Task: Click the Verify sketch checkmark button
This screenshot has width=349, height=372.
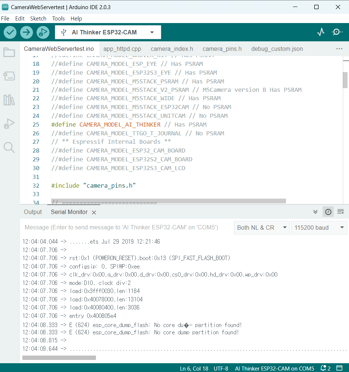Action: pos(10,32)
